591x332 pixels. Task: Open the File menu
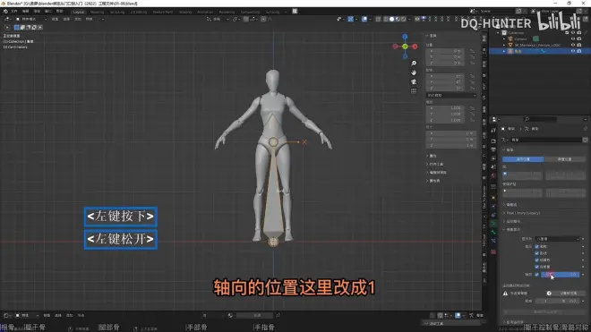(x=14, y=12)
